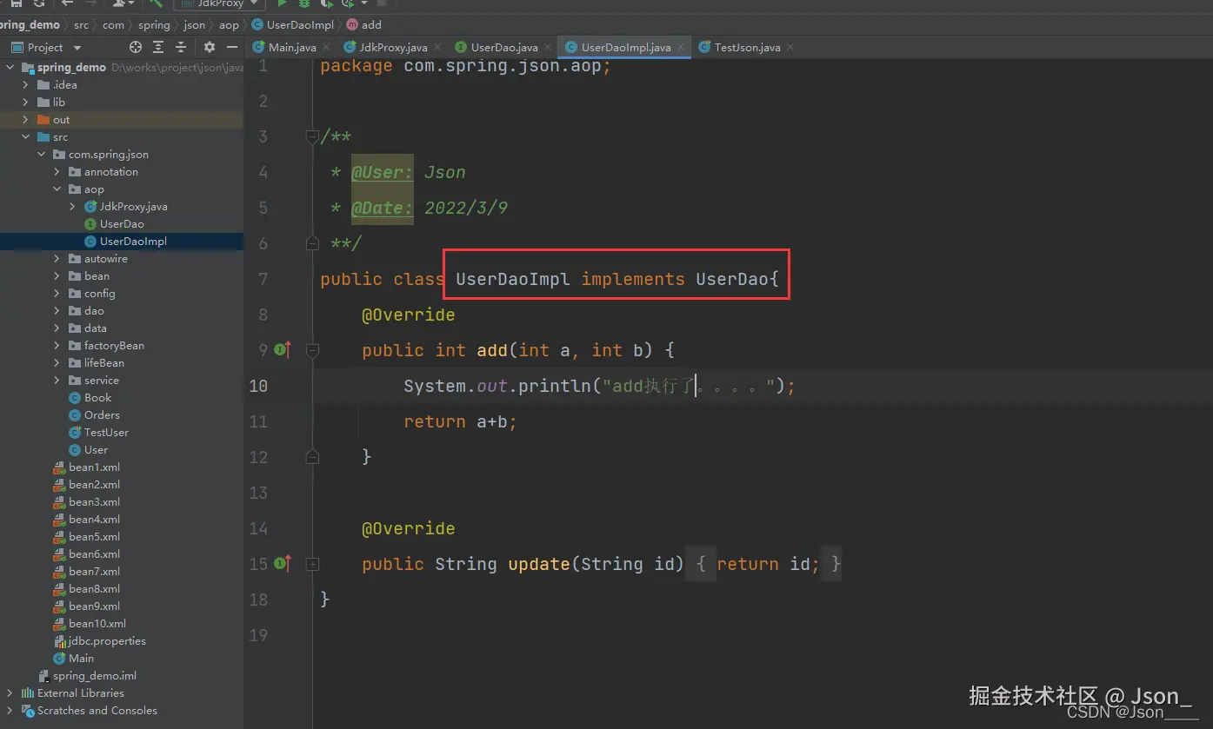This screenshot has width=1213, height=729.
Task: Toggle the fold end marker on line 12
Action: click(x=312, y=457)
